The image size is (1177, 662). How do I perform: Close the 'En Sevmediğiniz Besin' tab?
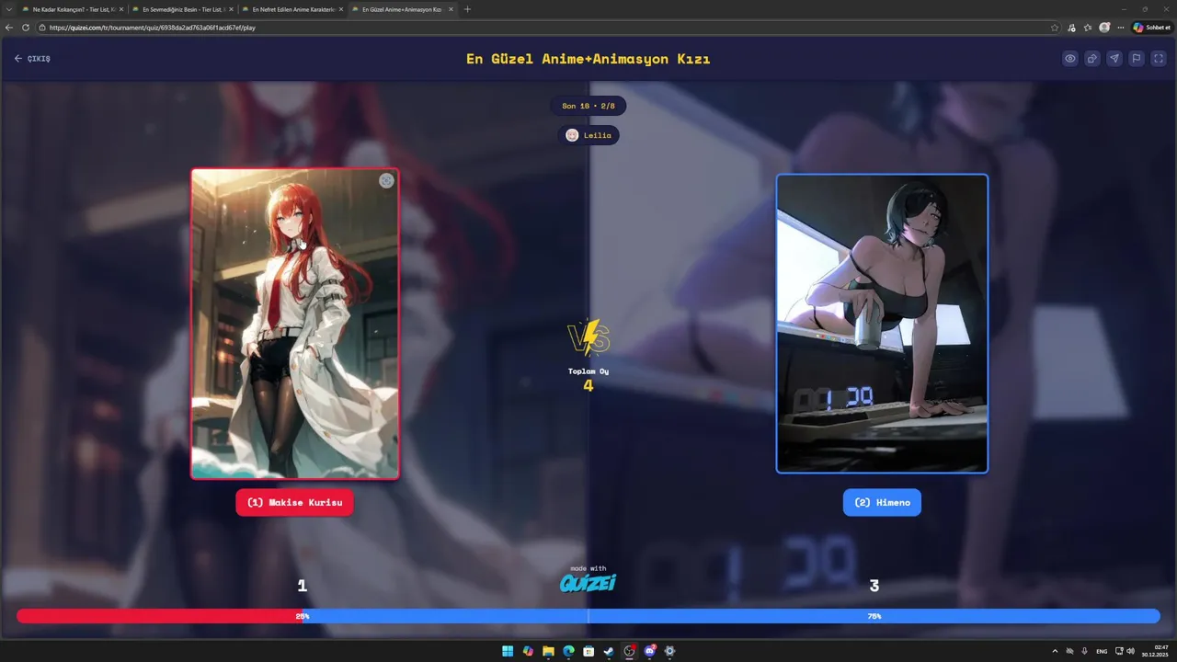tap(231, 9)
